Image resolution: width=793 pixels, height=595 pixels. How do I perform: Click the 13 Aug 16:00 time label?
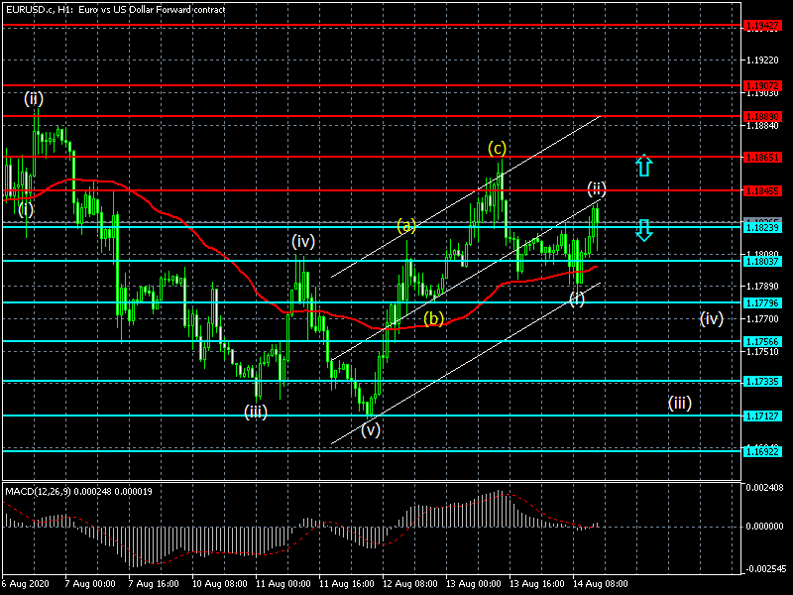pos(537,583)
